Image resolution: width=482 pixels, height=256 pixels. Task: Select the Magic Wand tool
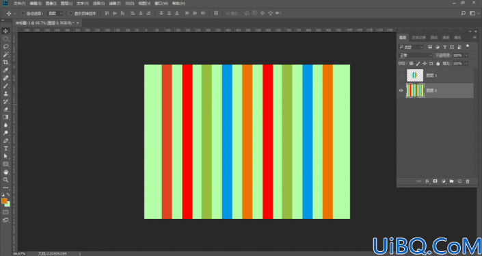click(5, 55)
